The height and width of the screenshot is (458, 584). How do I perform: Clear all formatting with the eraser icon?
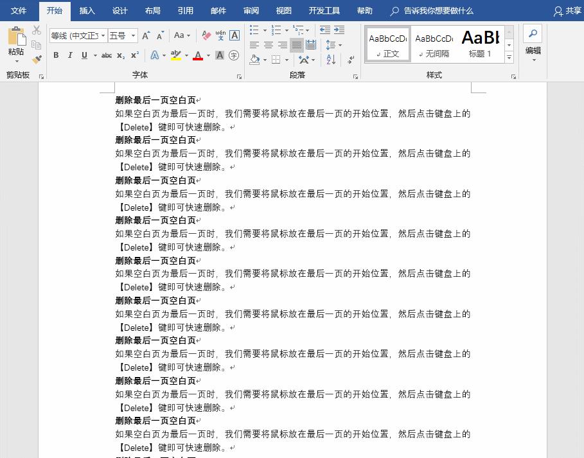click(206, 35)
